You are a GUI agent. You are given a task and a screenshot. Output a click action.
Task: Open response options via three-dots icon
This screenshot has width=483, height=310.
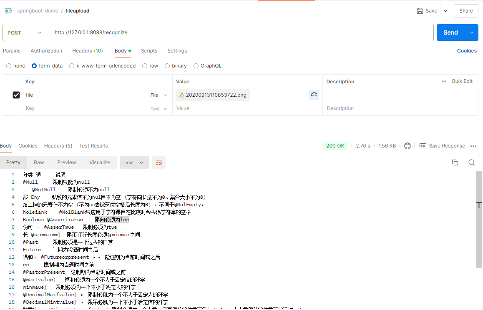coord(473,146)
